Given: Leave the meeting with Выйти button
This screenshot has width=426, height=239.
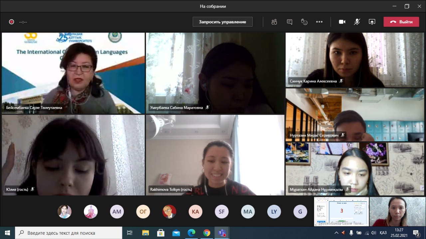Looking at the screenshot, I should coord(401,22).
